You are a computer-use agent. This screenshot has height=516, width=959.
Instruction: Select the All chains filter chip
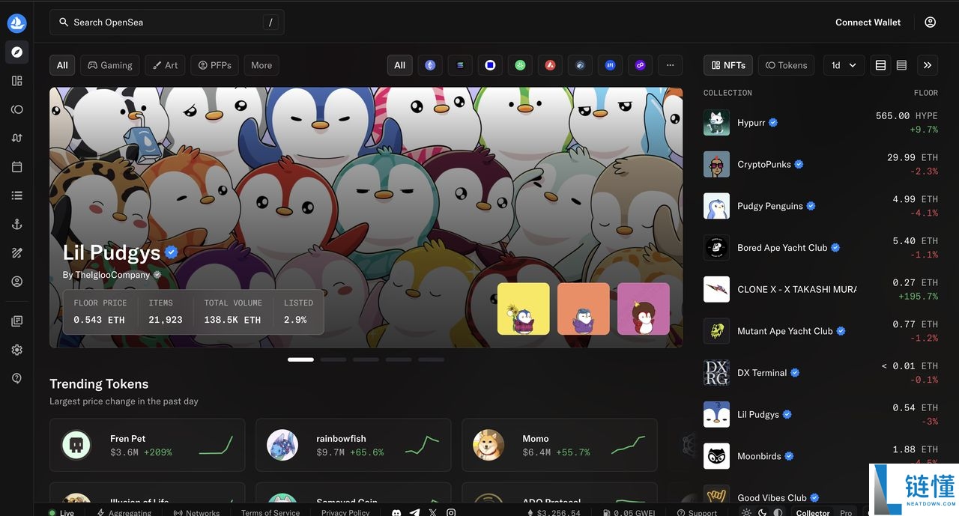click(400, 65)
